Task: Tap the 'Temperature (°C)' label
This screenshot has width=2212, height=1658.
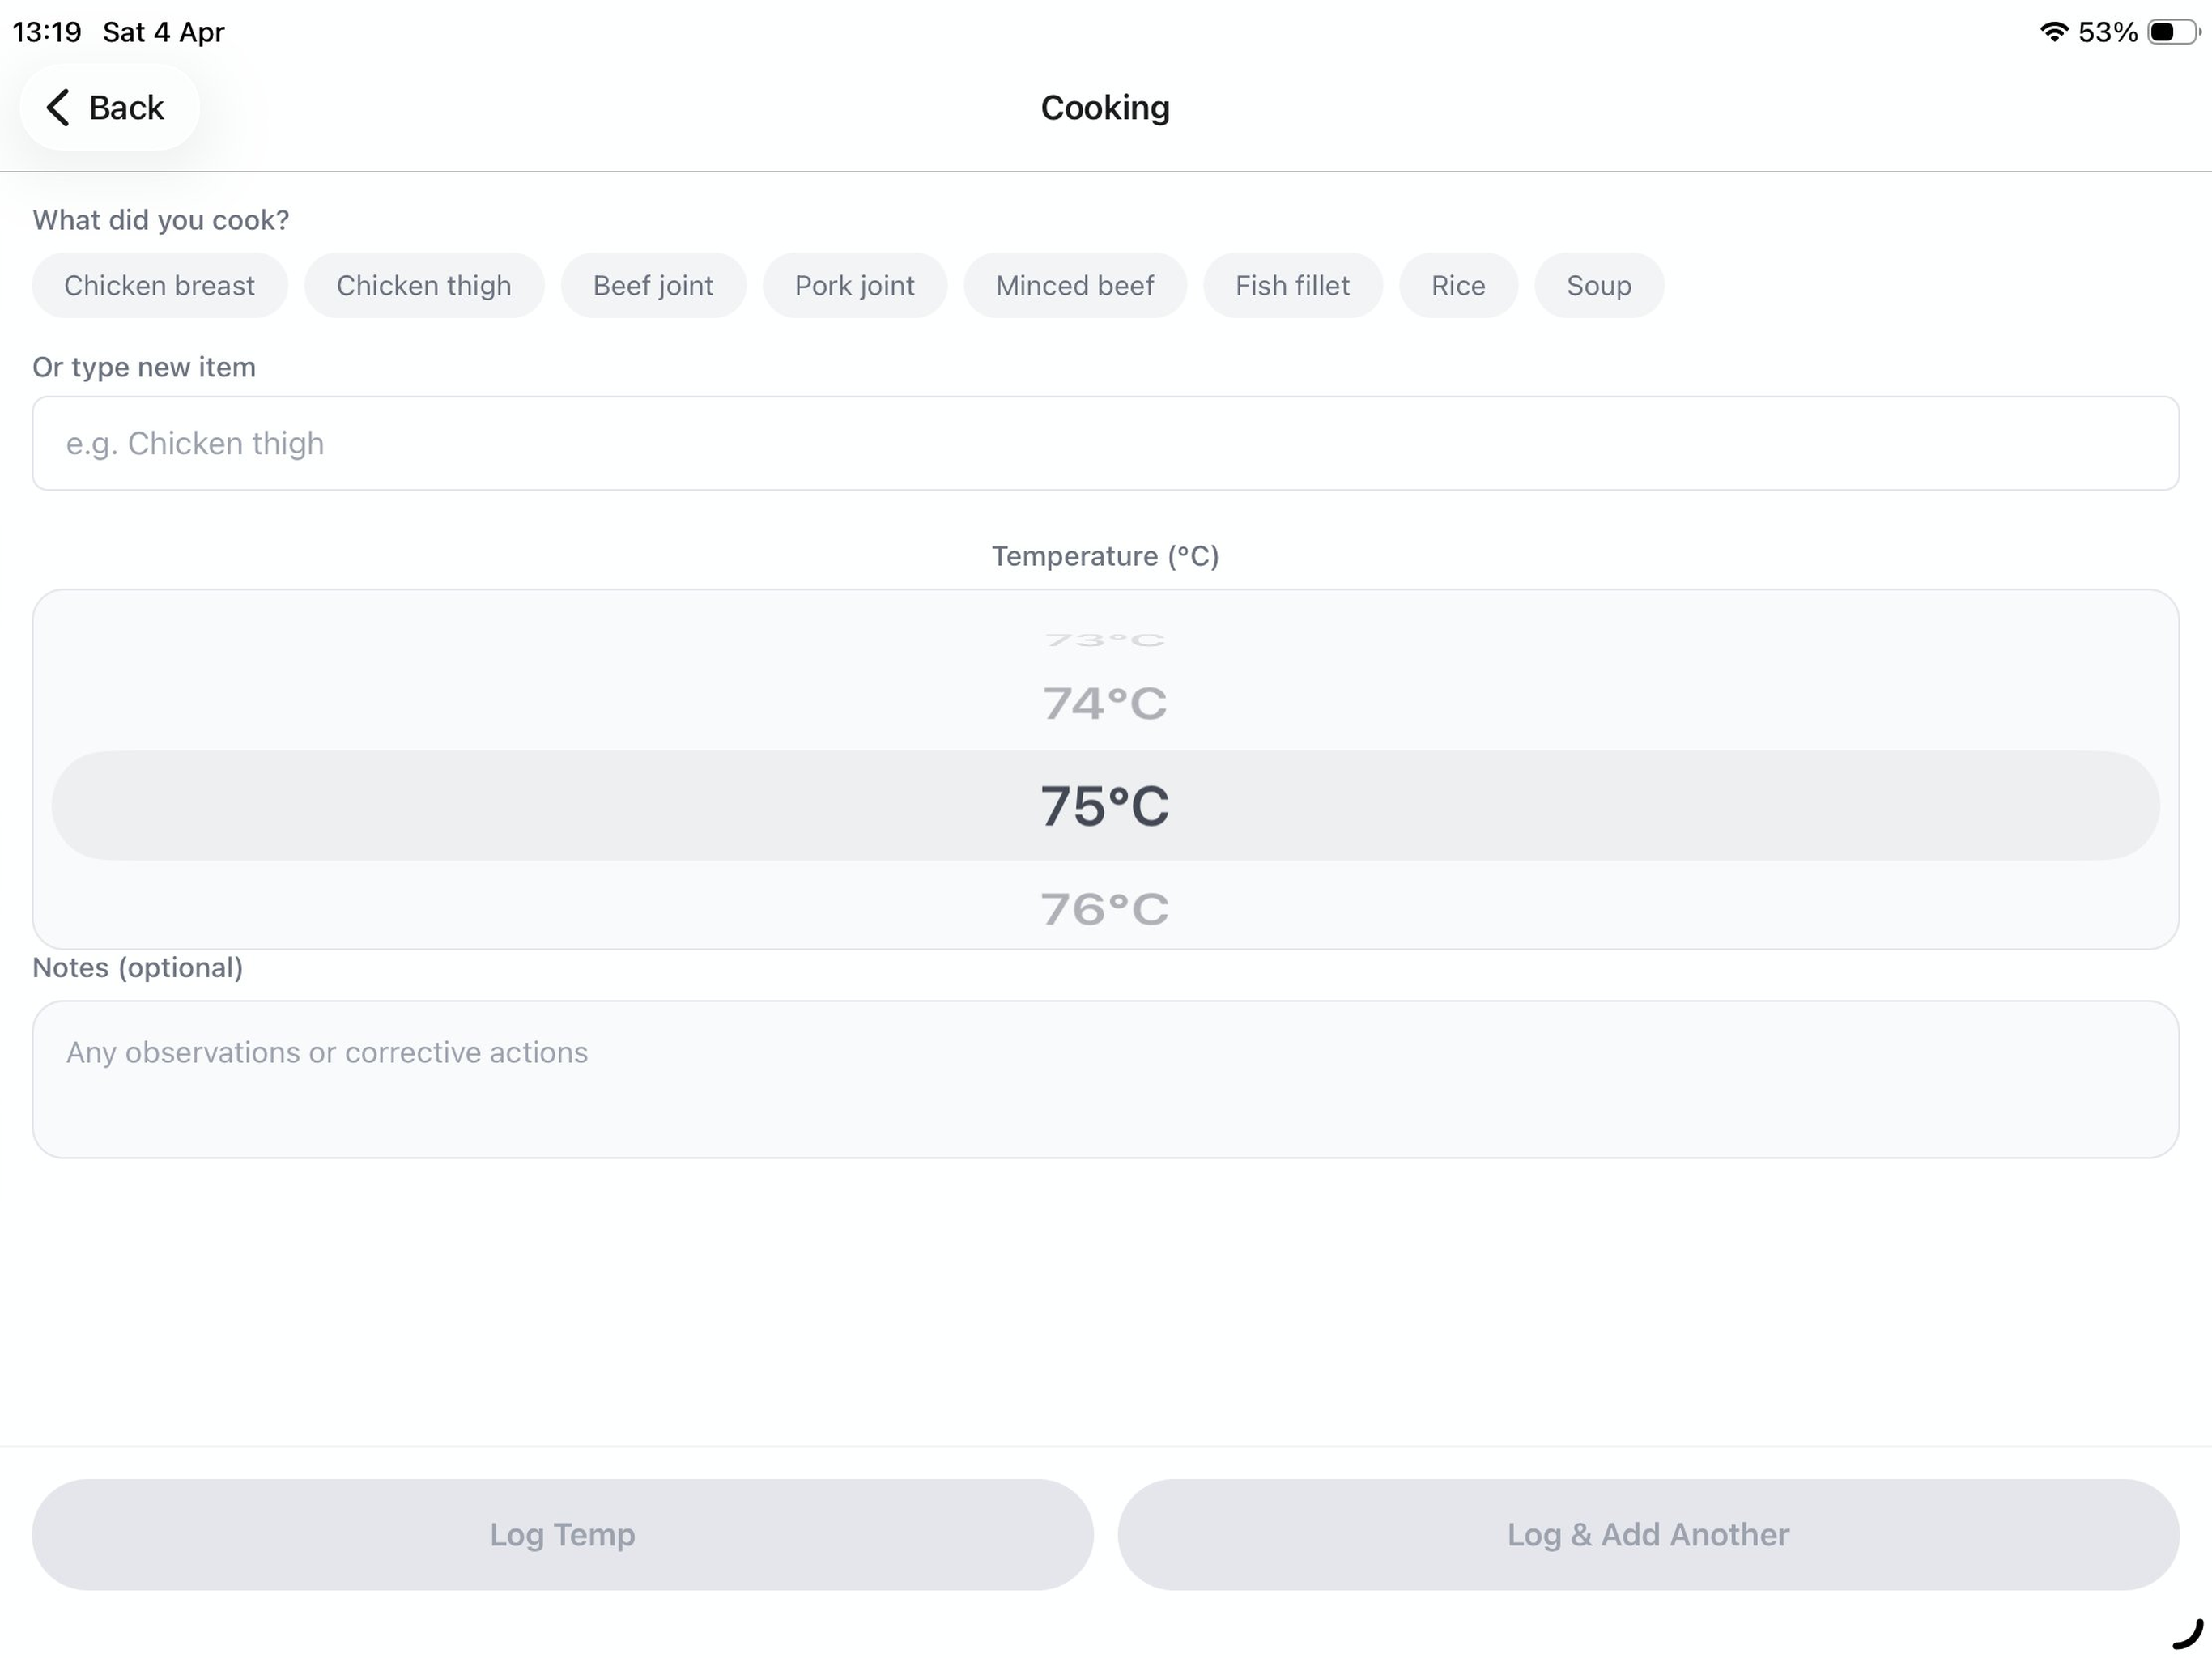Action: click(1105, 556)
